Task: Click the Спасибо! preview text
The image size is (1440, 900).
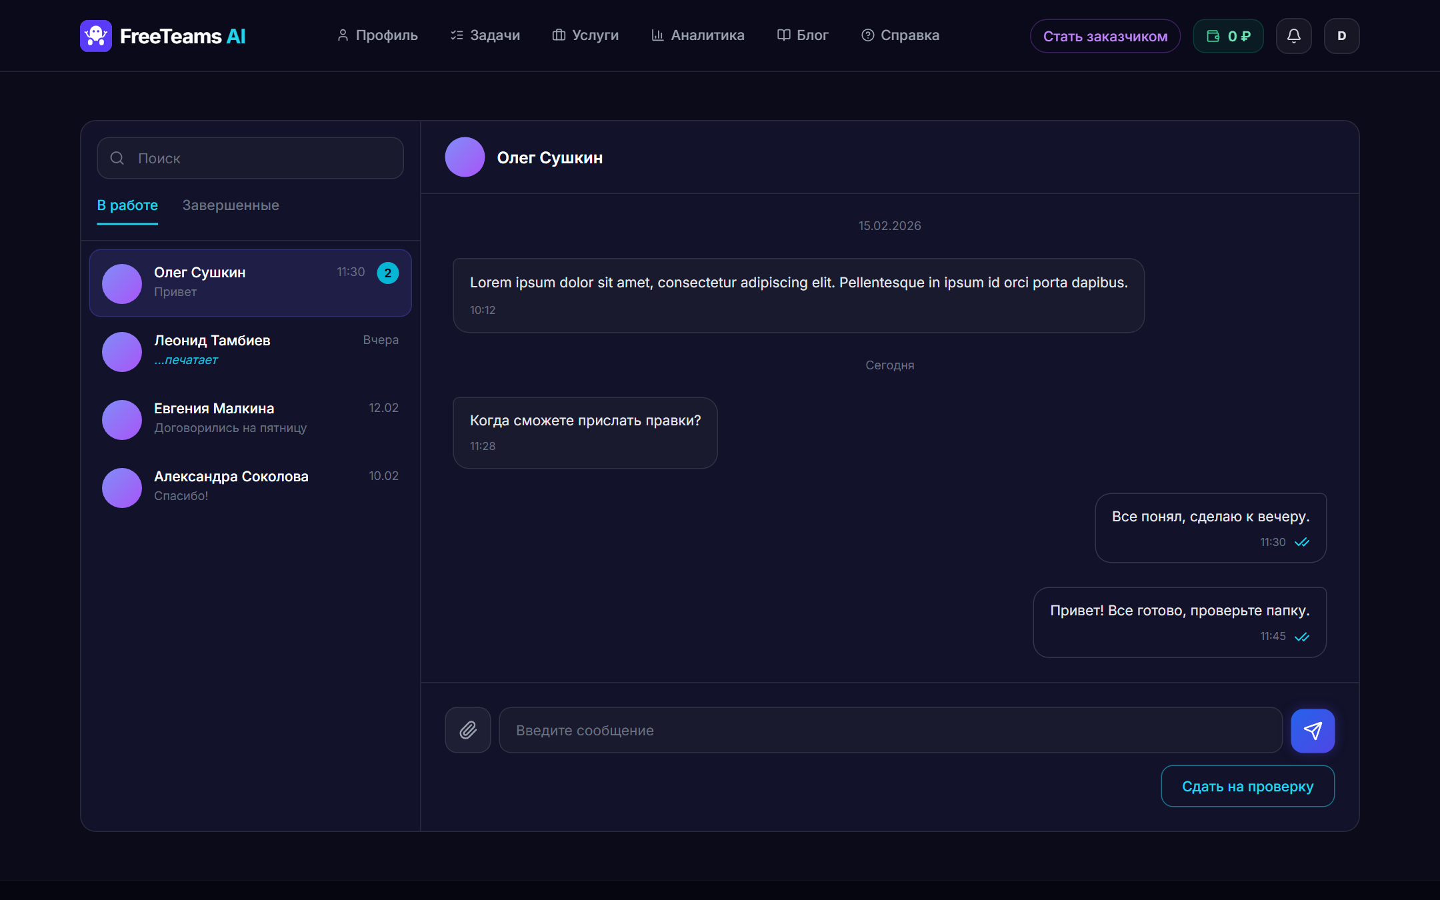Action: (181, 496)
